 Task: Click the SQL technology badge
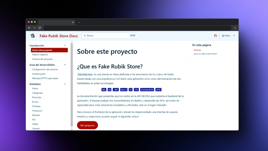pos(104,89)
